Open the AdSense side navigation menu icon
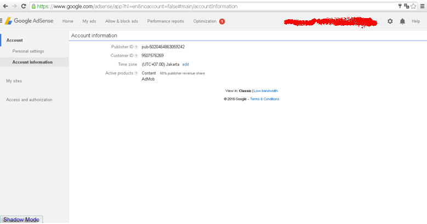427x224 pixels. click(1, 21)
